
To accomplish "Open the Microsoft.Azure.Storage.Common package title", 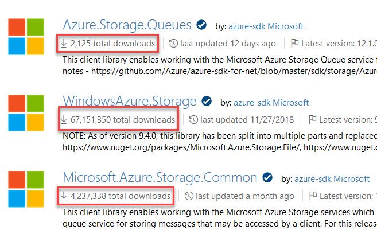I will 160,177.
